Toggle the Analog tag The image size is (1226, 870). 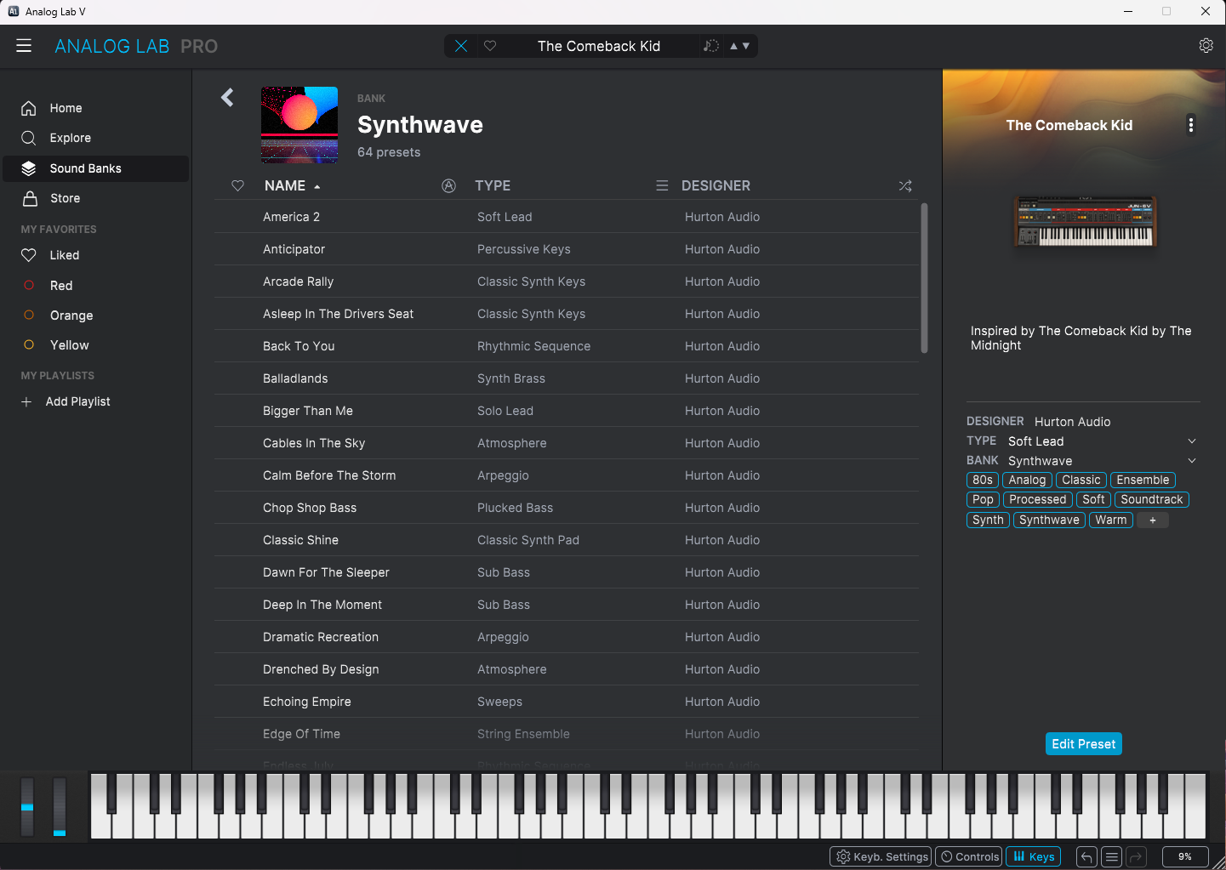[1027, 480]
